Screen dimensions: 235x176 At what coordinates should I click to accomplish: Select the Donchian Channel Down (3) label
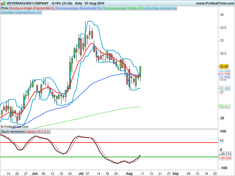21,12
